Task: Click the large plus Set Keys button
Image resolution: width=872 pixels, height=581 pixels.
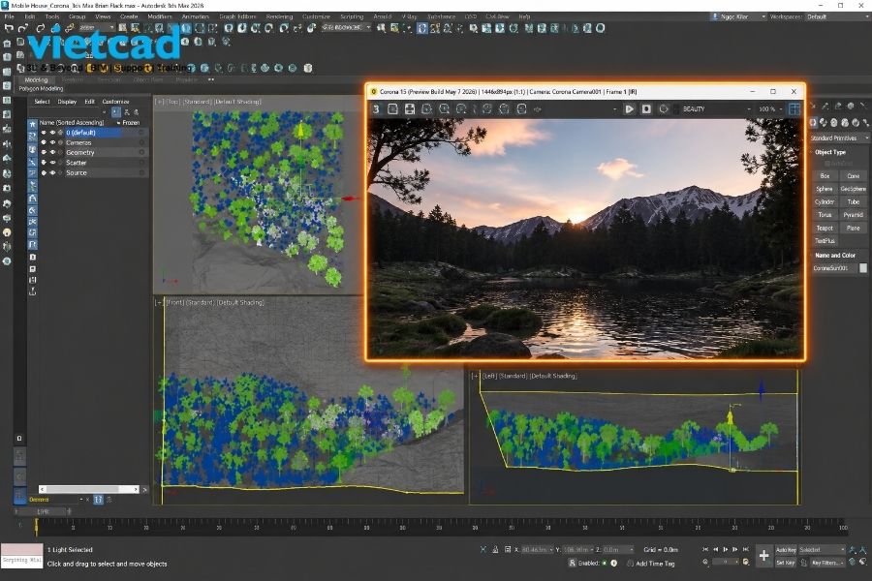Action: (764, 556)
